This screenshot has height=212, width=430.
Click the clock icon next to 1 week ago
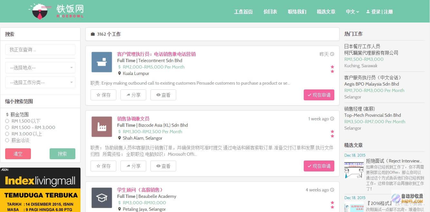(332, 119)
